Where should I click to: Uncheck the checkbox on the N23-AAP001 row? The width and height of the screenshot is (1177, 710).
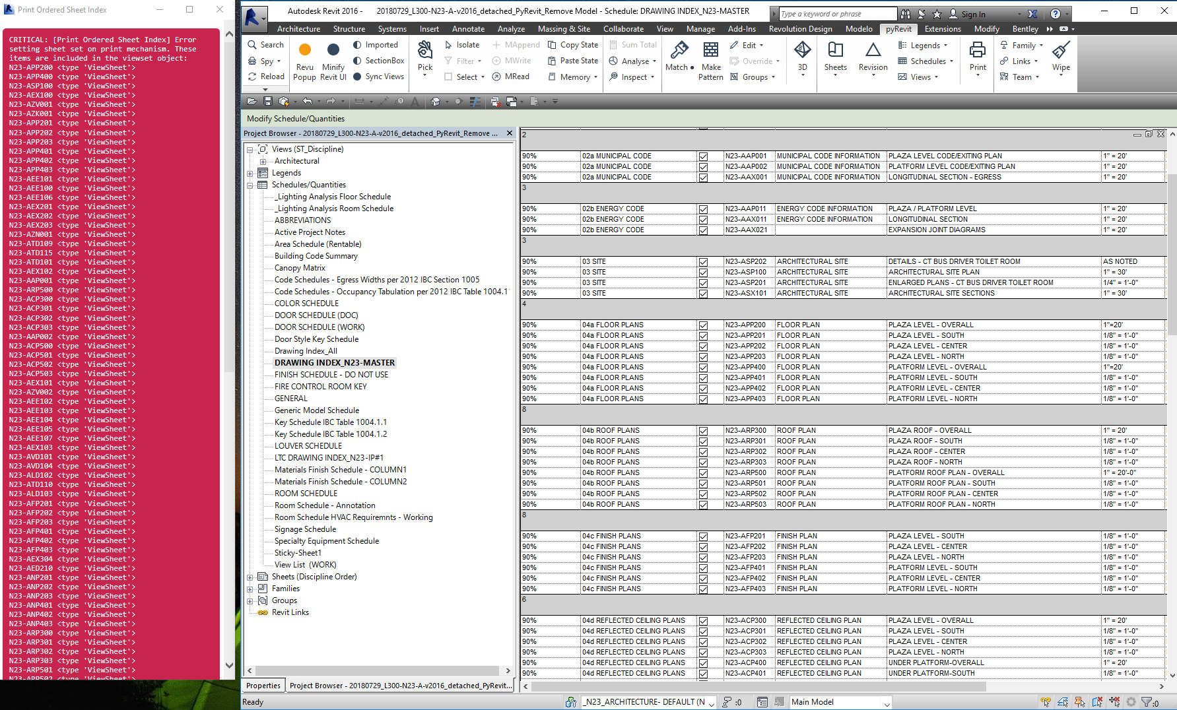coord(703,156)
